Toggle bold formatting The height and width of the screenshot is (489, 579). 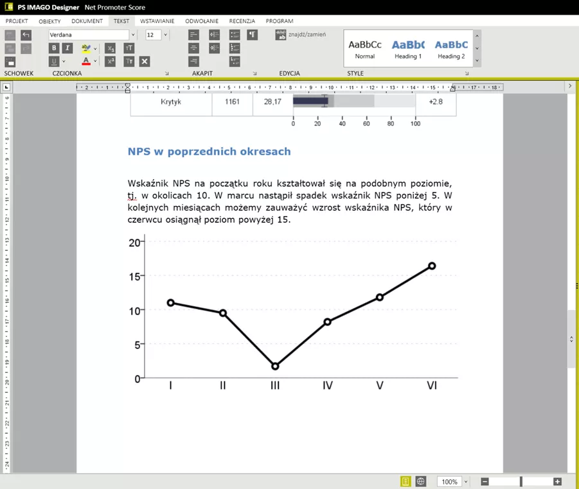coord(53,47)
